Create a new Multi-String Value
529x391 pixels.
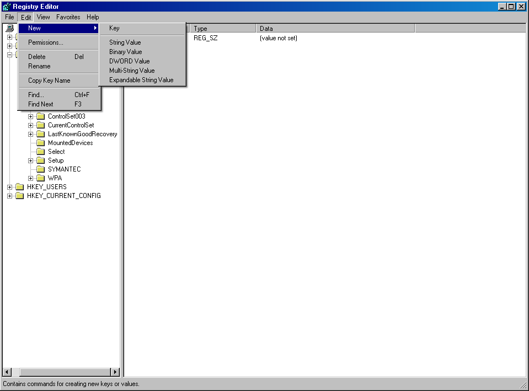142,71
